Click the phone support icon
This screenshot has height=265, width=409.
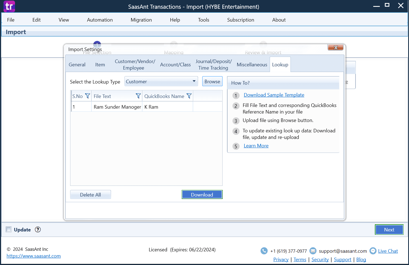[264, 251]
